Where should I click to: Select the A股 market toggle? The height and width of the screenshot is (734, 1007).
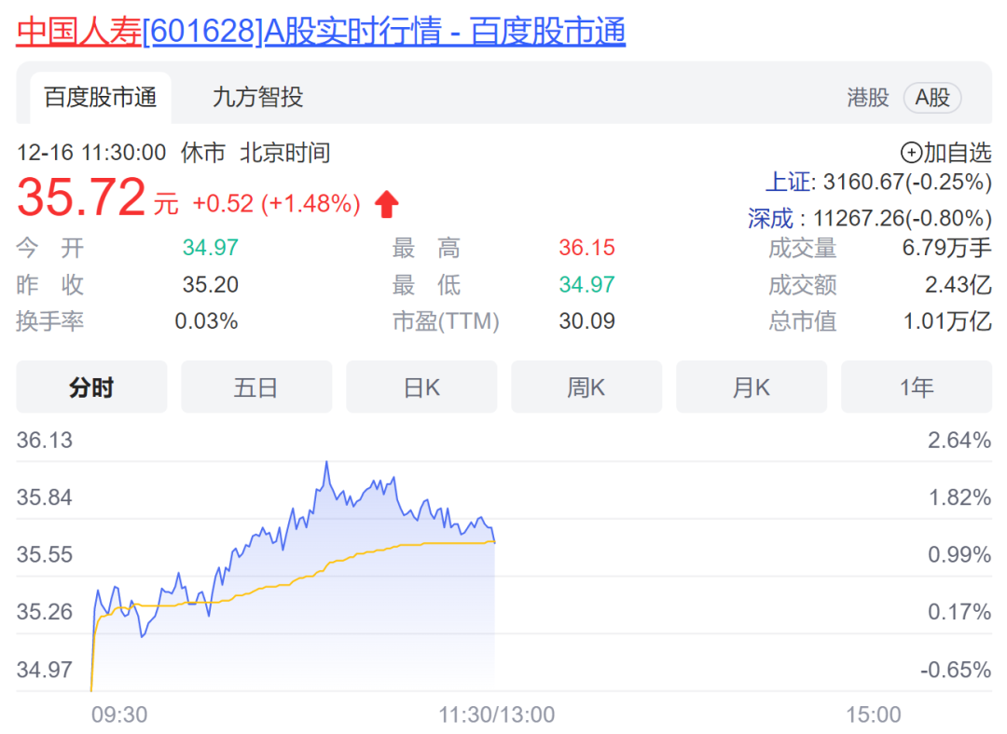[x=932, y=98]
